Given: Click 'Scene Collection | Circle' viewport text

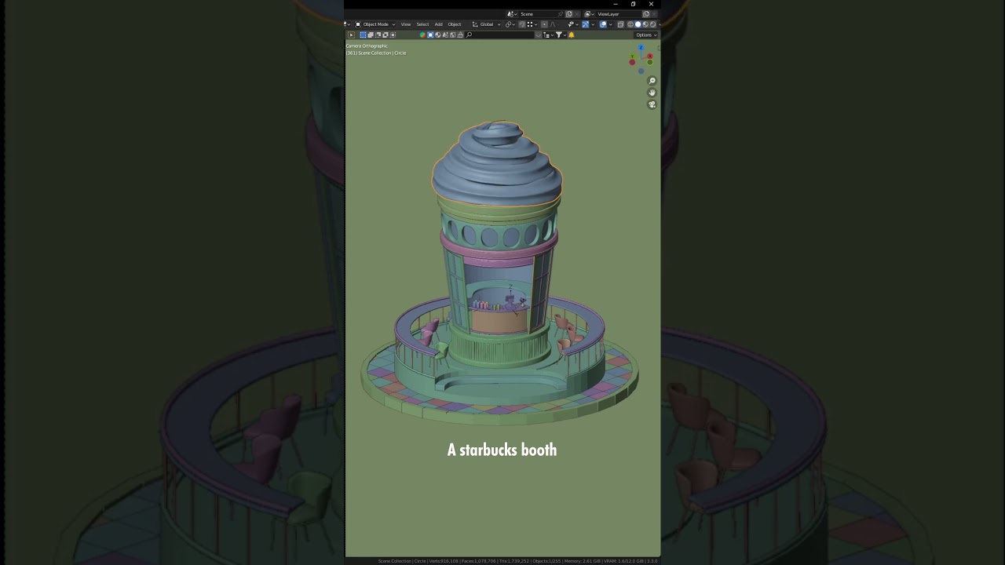Looking at the screenshot, I should click(382, 53).
